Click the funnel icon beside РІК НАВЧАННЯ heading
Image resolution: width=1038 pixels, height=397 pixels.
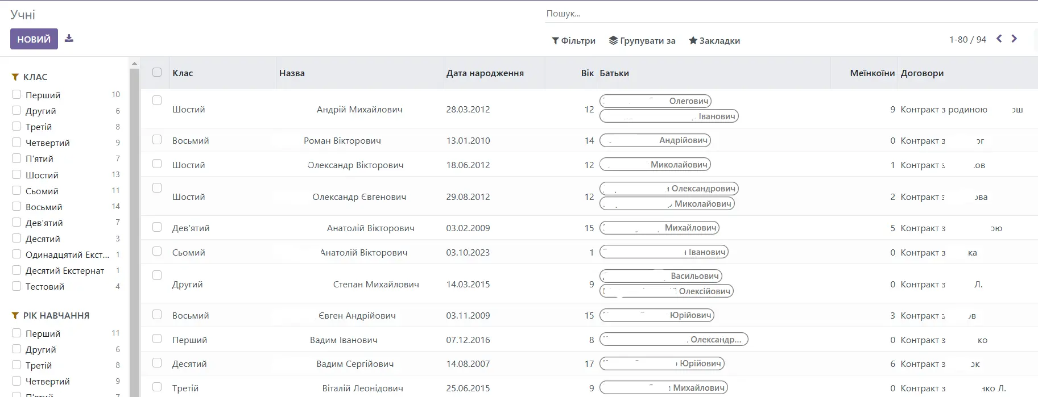click(x=15, y=316)
